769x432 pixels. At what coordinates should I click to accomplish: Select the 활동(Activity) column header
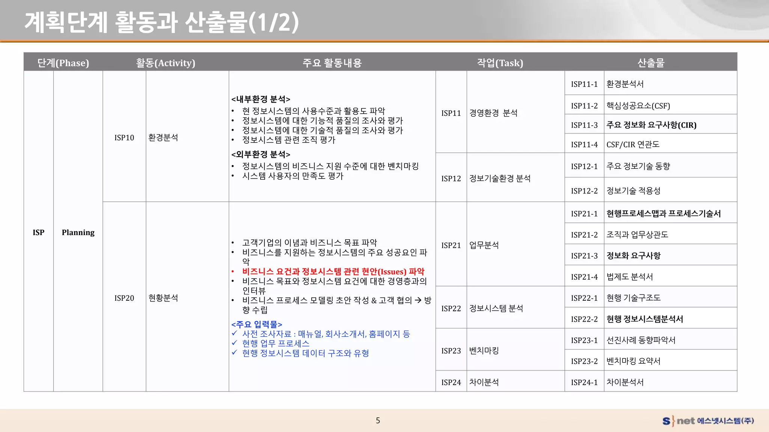[x=166, y=63]
